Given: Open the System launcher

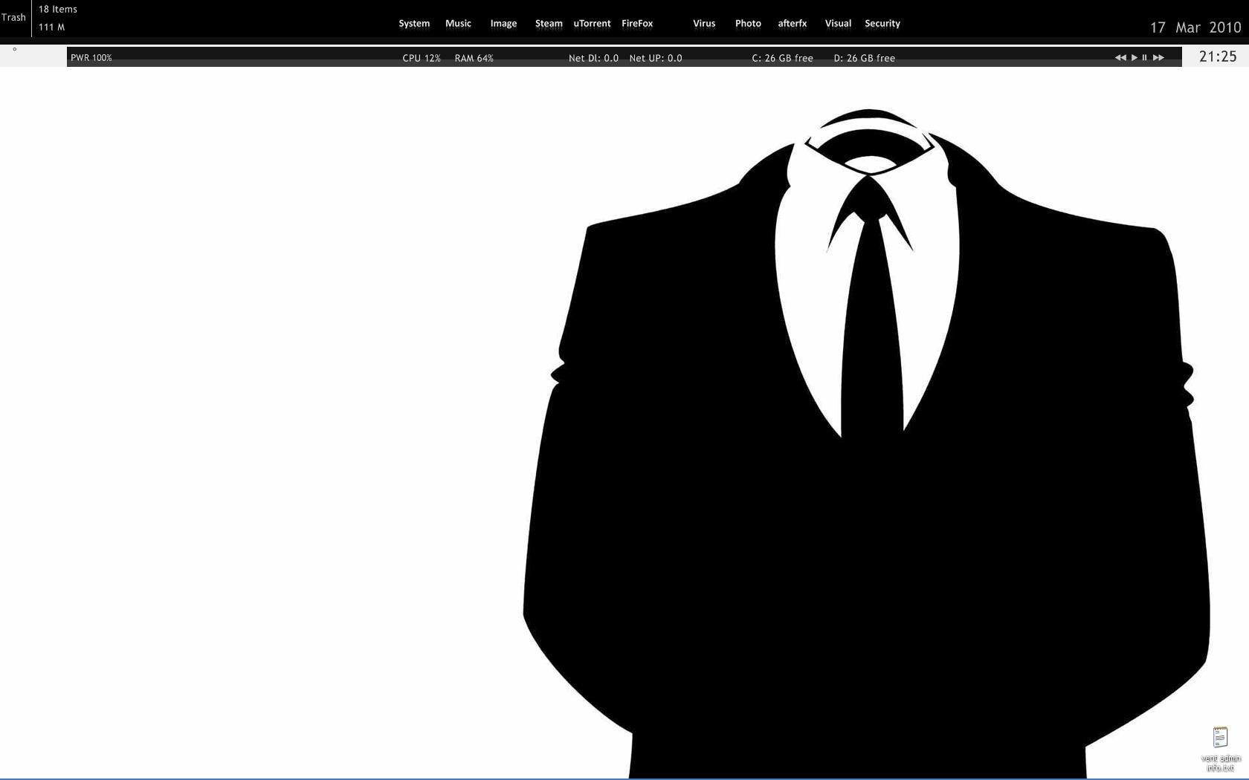Looking at the screenshot, I should click(x=414, y=24).
